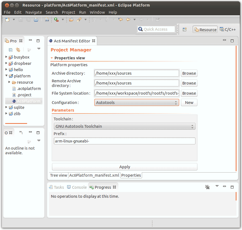242x230 pixels.
Task: Click New next to Configuration
Action: click(189, 103)
